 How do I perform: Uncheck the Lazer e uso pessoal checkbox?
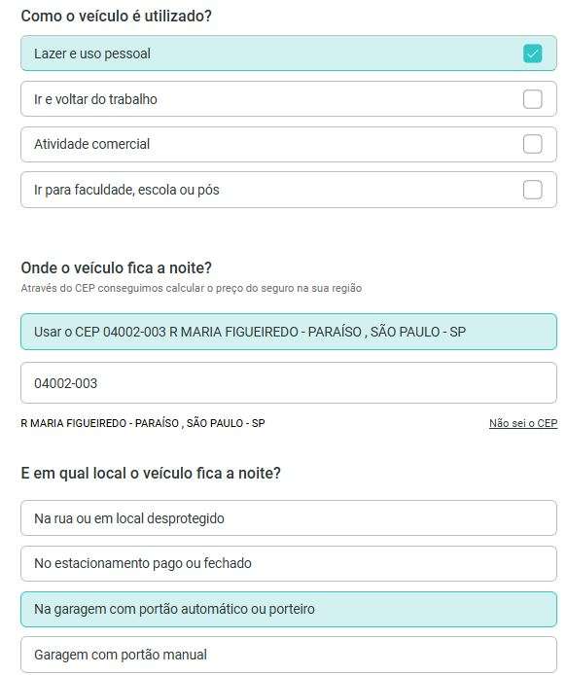point(533,53)
